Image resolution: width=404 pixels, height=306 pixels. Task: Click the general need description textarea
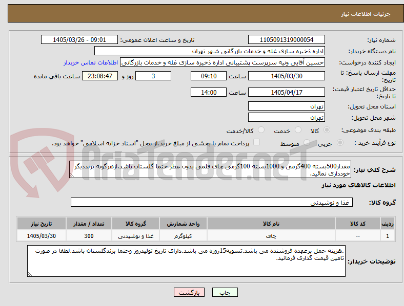(210, 169)
